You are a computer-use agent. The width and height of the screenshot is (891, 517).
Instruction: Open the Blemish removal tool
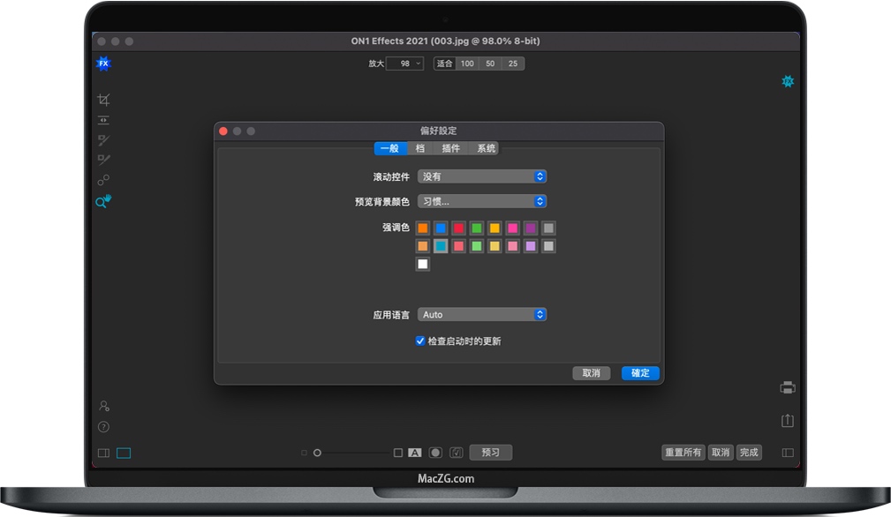(x=103, y=179)
